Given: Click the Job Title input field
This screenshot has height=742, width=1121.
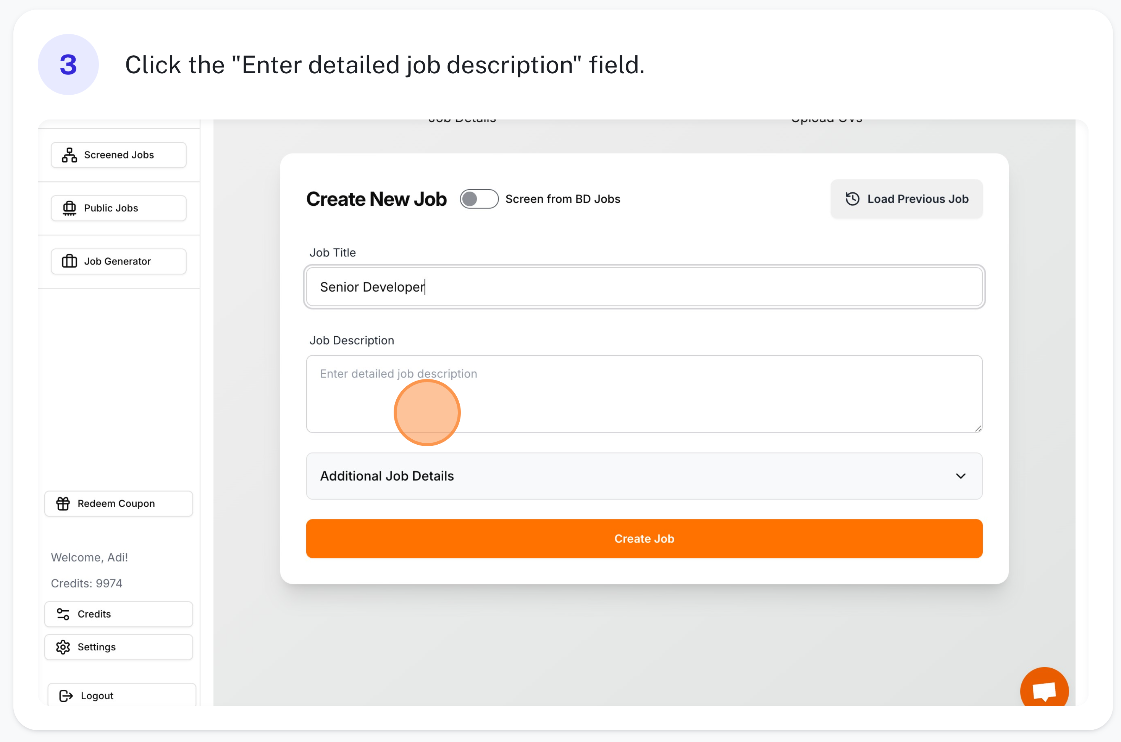Looking at the screenshot, I should point(644,287).
